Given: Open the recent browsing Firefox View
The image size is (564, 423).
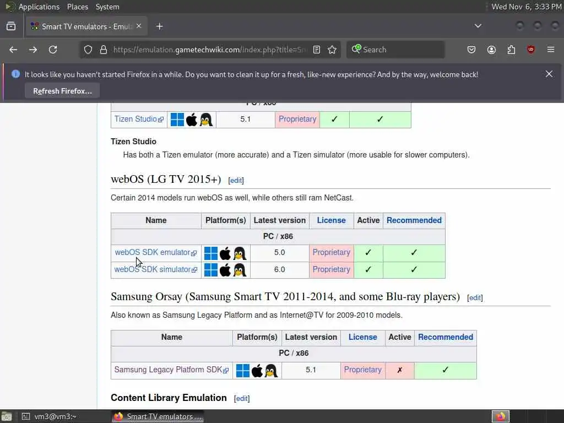Looking at the screenshot, I should coord(11,26).
